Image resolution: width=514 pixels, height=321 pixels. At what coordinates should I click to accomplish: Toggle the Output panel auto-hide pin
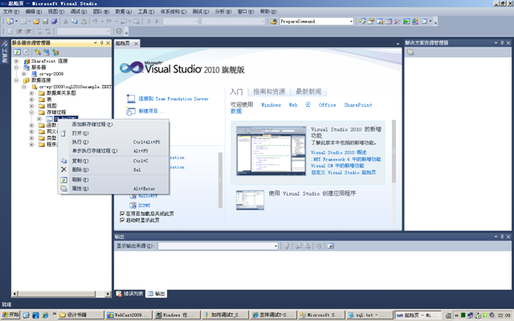point(502,237)
